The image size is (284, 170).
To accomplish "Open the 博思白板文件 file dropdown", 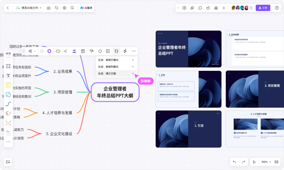I will (x=29, y=8).
